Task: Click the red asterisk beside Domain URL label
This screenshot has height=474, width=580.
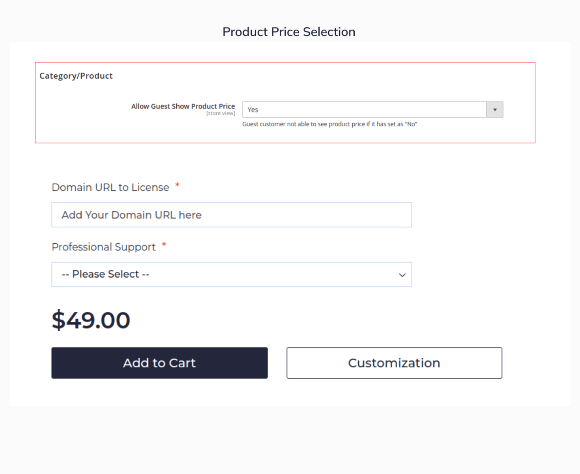Action: [x=177, y=185]
